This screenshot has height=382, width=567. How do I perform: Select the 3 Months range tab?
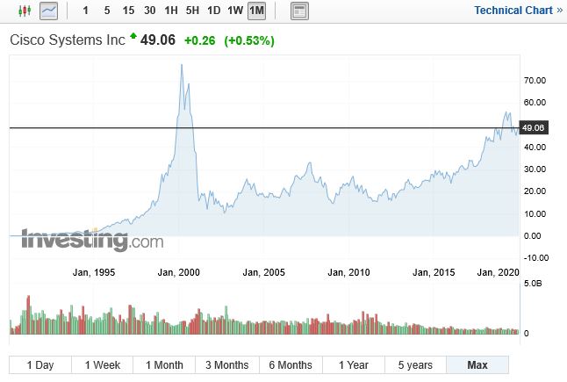point(227,365)
